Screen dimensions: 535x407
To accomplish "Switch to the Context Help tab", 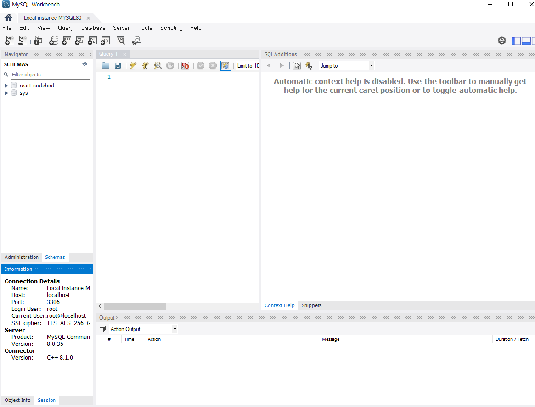I will pos(280,305).
